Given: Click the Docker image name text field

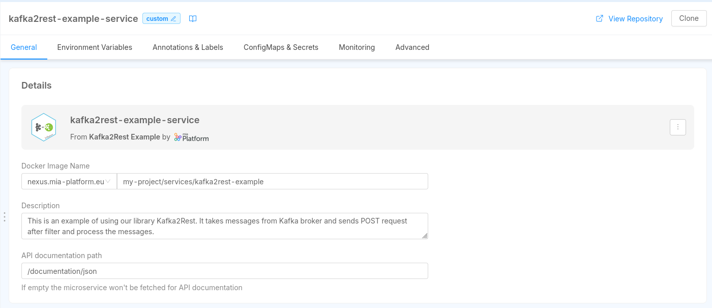Looking at the screenshot, I should [272, 181].
